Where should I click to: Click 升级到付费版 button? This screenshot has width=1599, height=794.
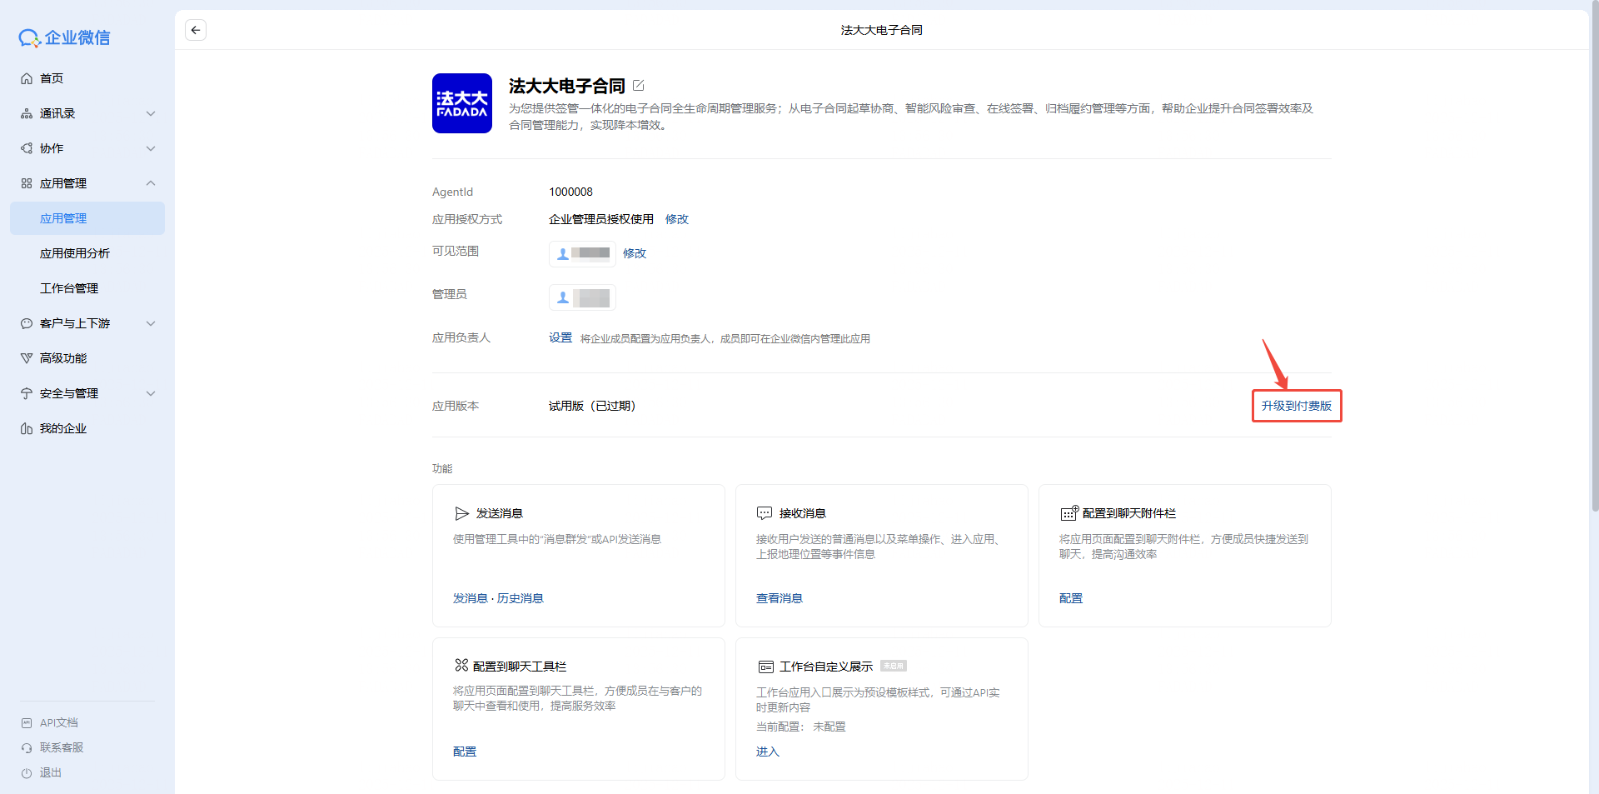1297,406
